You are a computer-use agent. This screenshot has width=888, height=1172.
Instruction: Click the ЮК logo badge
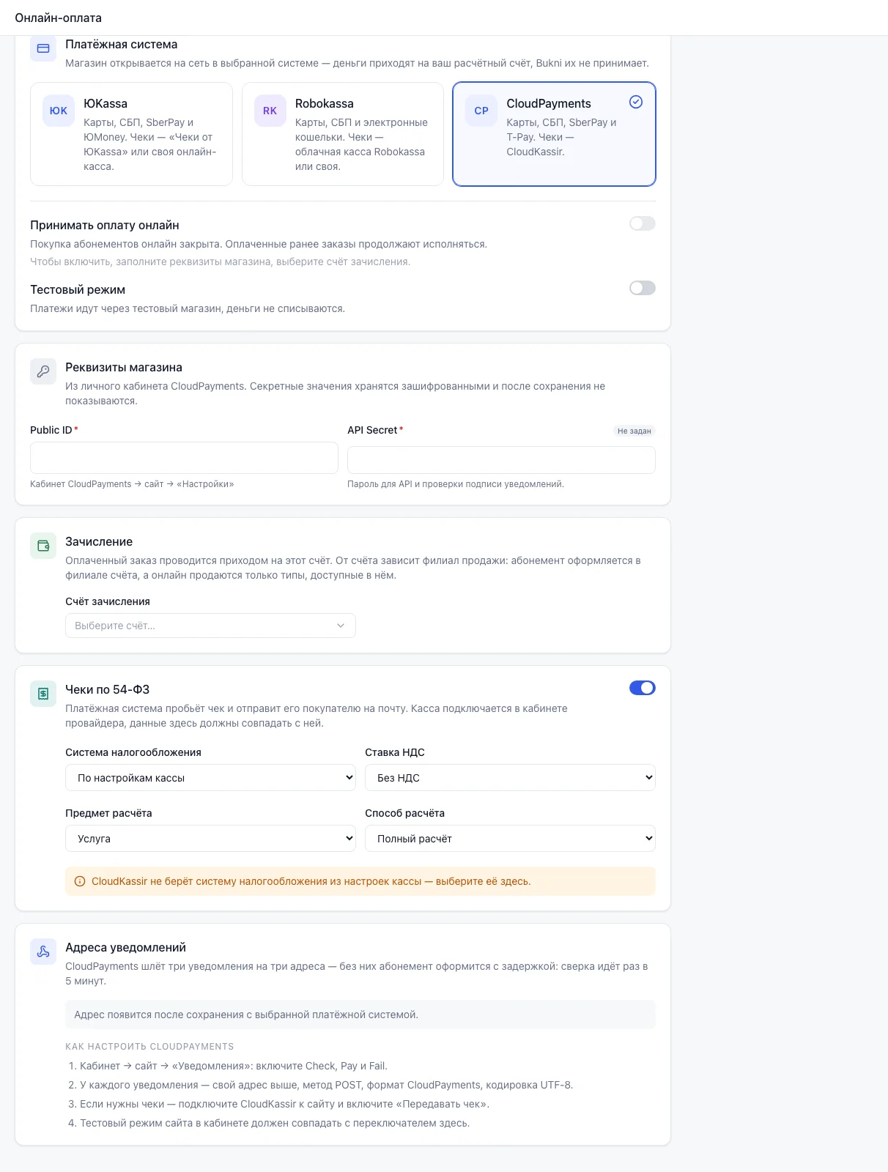point(59,111)
